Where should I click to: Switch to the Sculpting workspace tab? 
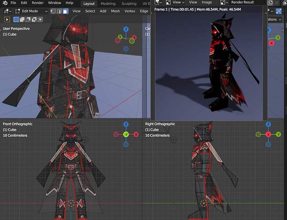click(129, 4)
